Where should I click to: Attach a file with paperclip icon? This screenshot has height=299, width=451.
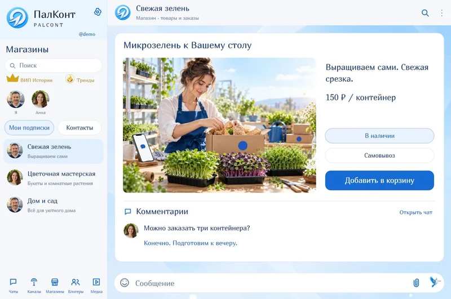click(416, 283)
